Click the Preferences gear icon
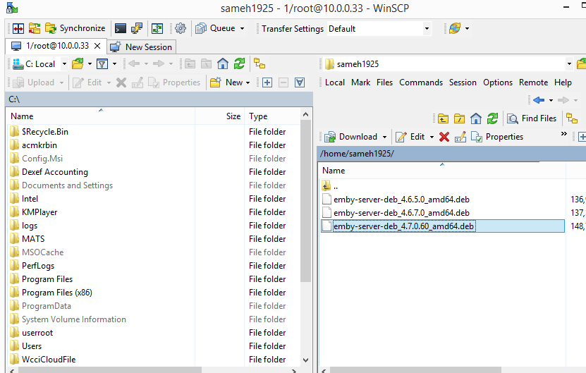The width and height of the screenshot is (586, 373). (181, 28)
